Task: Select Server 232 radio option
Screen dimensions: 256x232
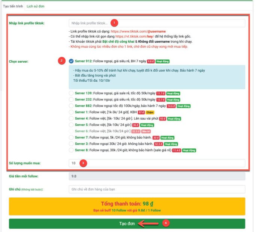Action: 71,99
